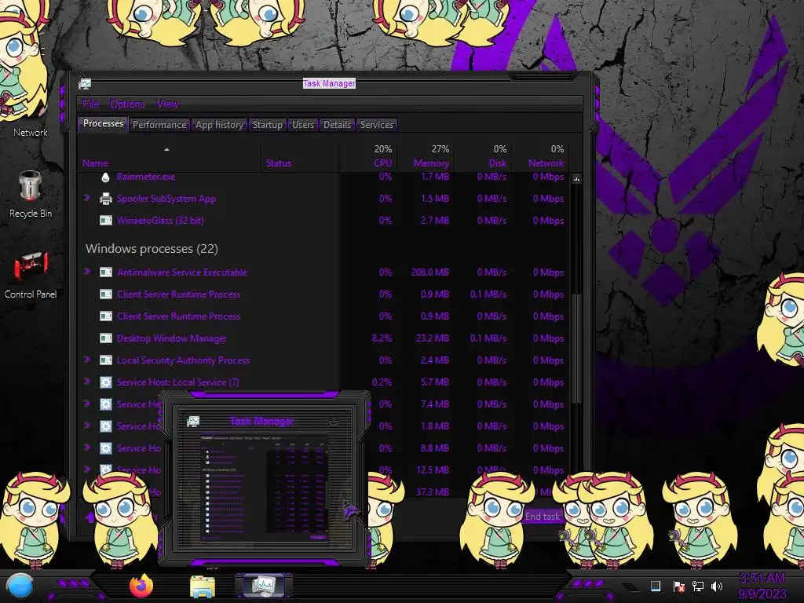Sort by the Memory column header

[x=425, y=156]
